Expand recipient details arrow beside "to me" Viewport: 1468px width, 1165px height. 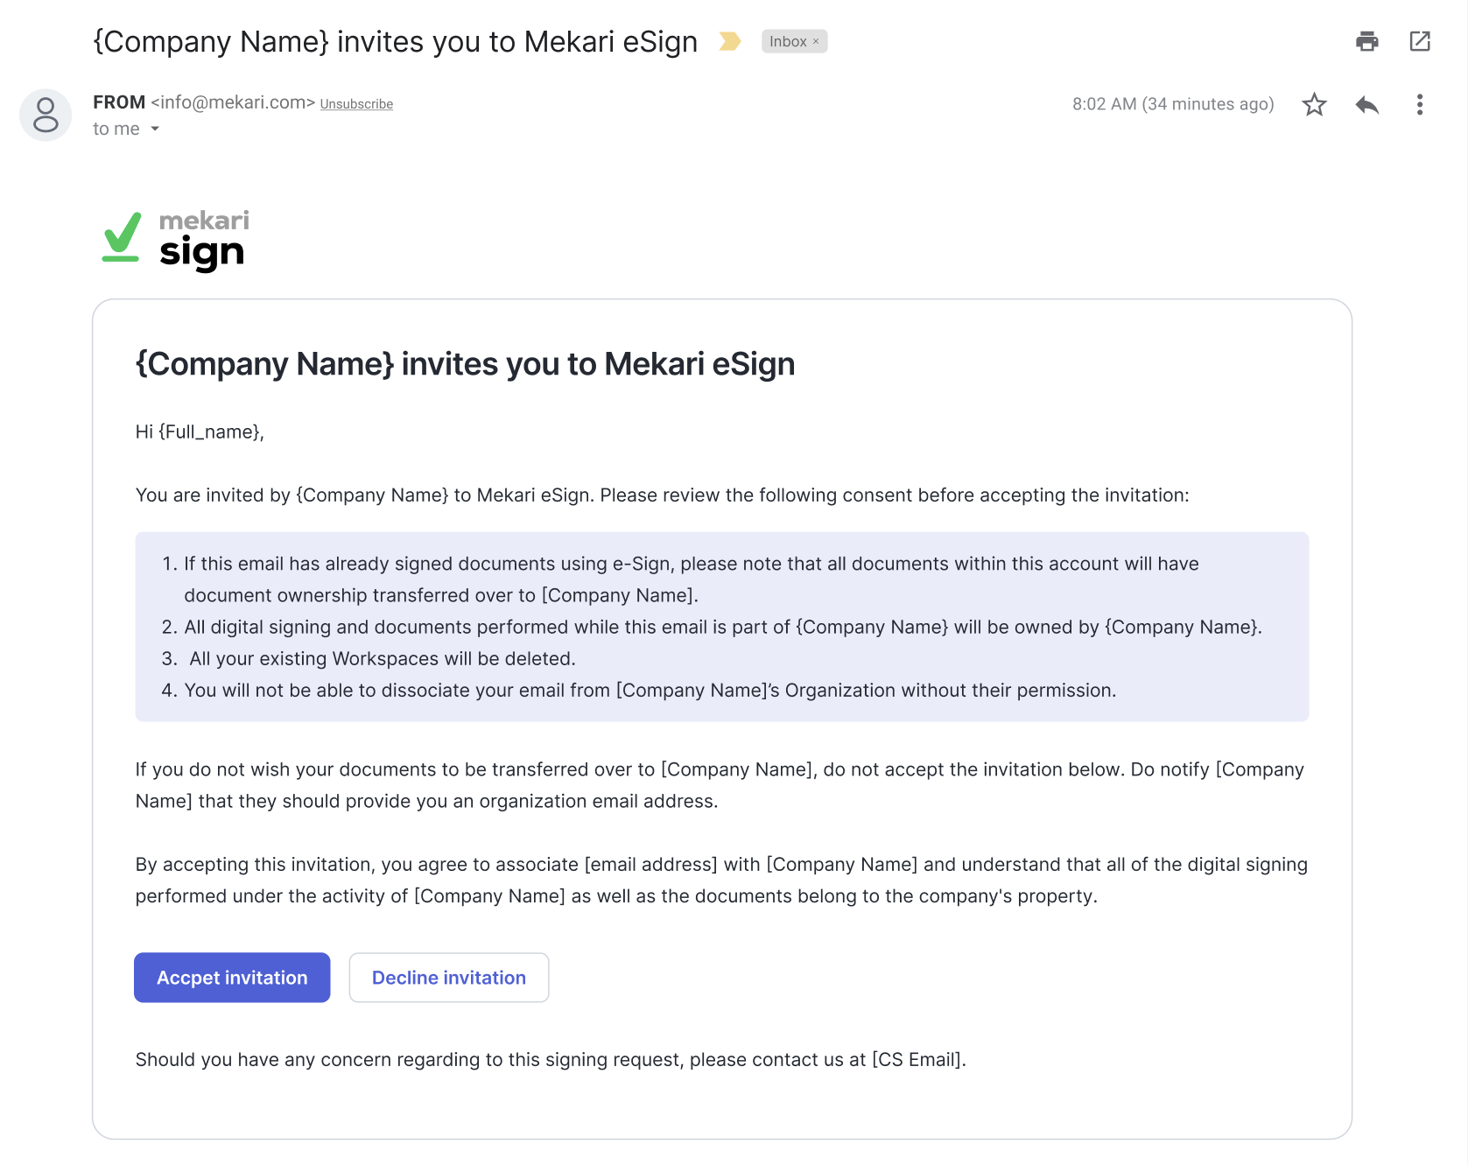[155, 129]
